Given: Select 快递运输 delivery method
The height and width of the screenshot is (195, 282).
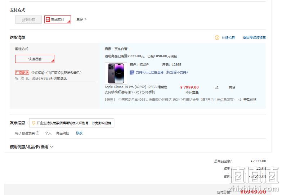Looking at the screenshot, I should 35,59.
